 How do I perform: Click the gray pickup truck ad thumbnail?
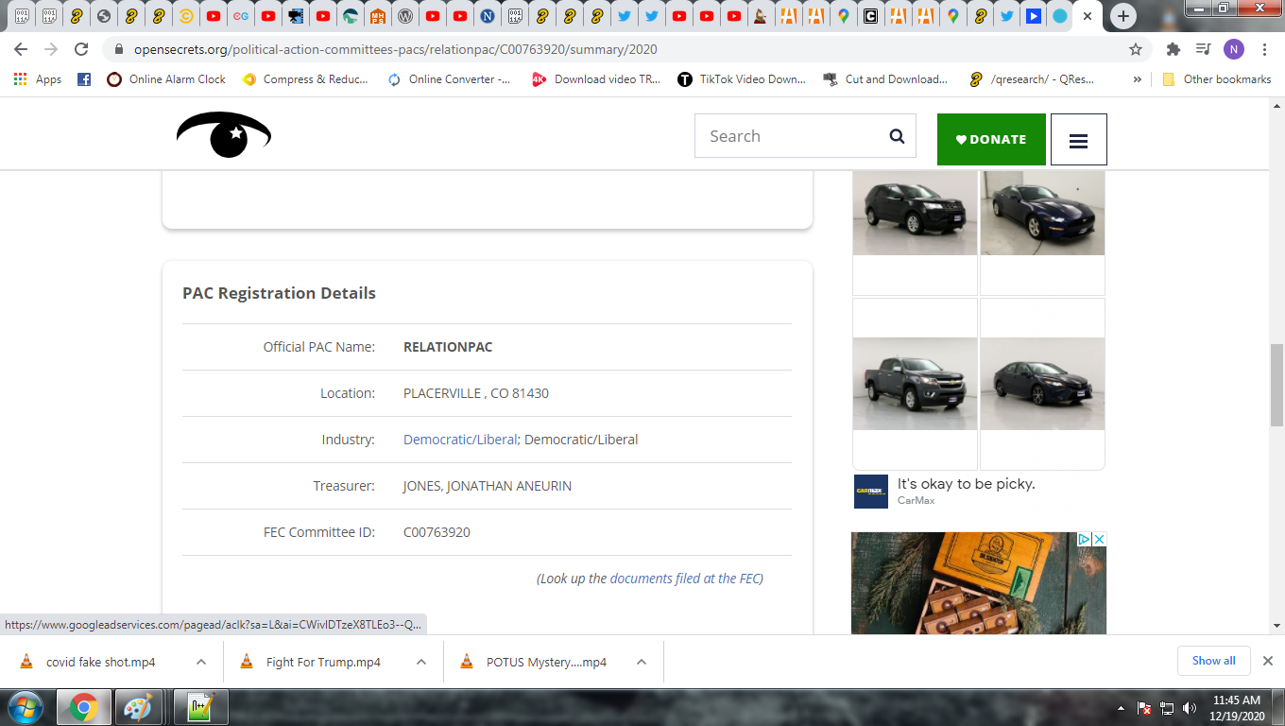tap(915, 384)
